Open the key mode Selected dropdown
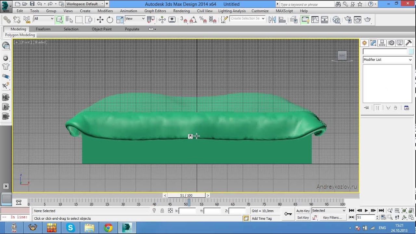Screen dimensions: 416x234 329,211
